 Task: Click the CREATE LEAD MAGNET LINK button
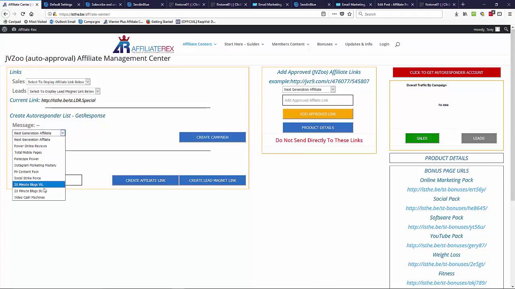pyautogui.click(x=212, y=180)
